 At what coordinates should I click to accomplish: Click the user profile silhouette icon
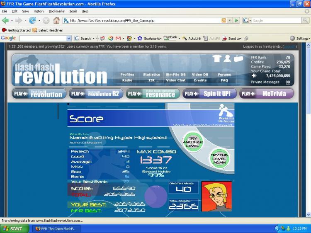click(227, 58)
